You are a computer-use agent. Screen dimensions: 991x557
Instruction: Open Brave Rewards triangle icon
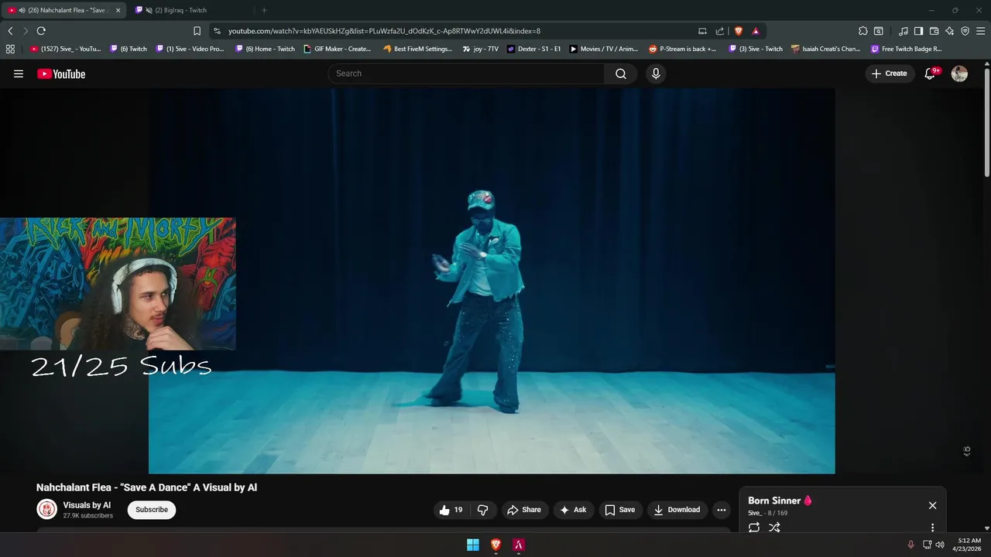(756, 31)
